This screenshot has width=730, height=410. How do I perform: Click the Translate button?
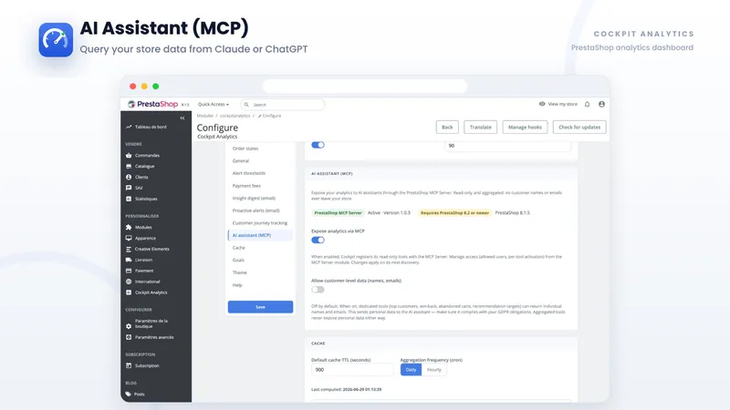[x=481, y=127]
